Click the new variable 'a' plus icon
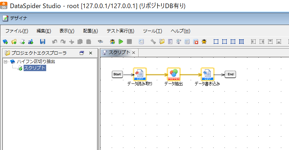Screen dimensions: 289x150 (31, 42)
